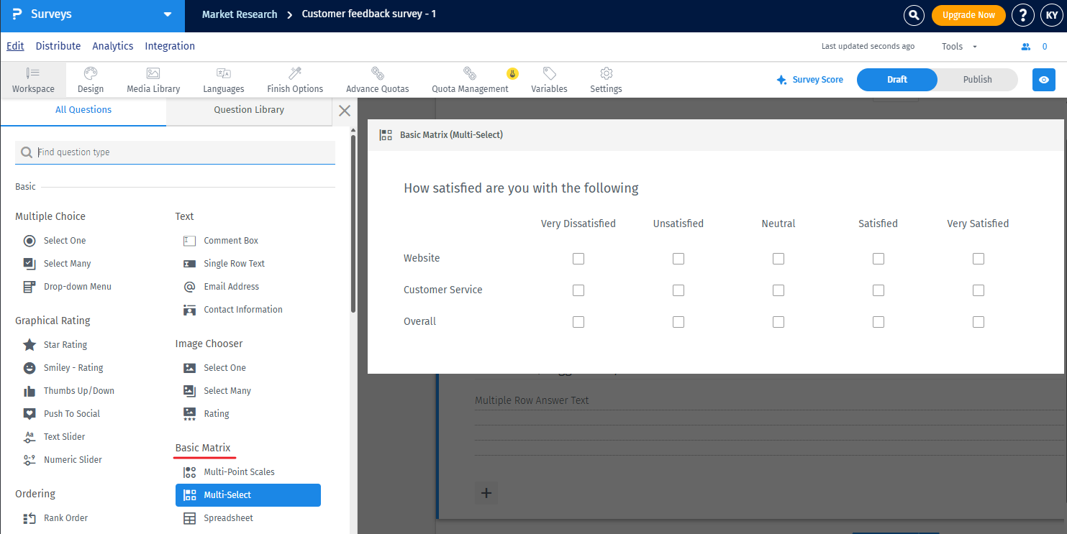Image resolution: width=1067 pixels, height=534 pixels.
Task: Open the Survey Score link
Action: [x=809, y=80]
